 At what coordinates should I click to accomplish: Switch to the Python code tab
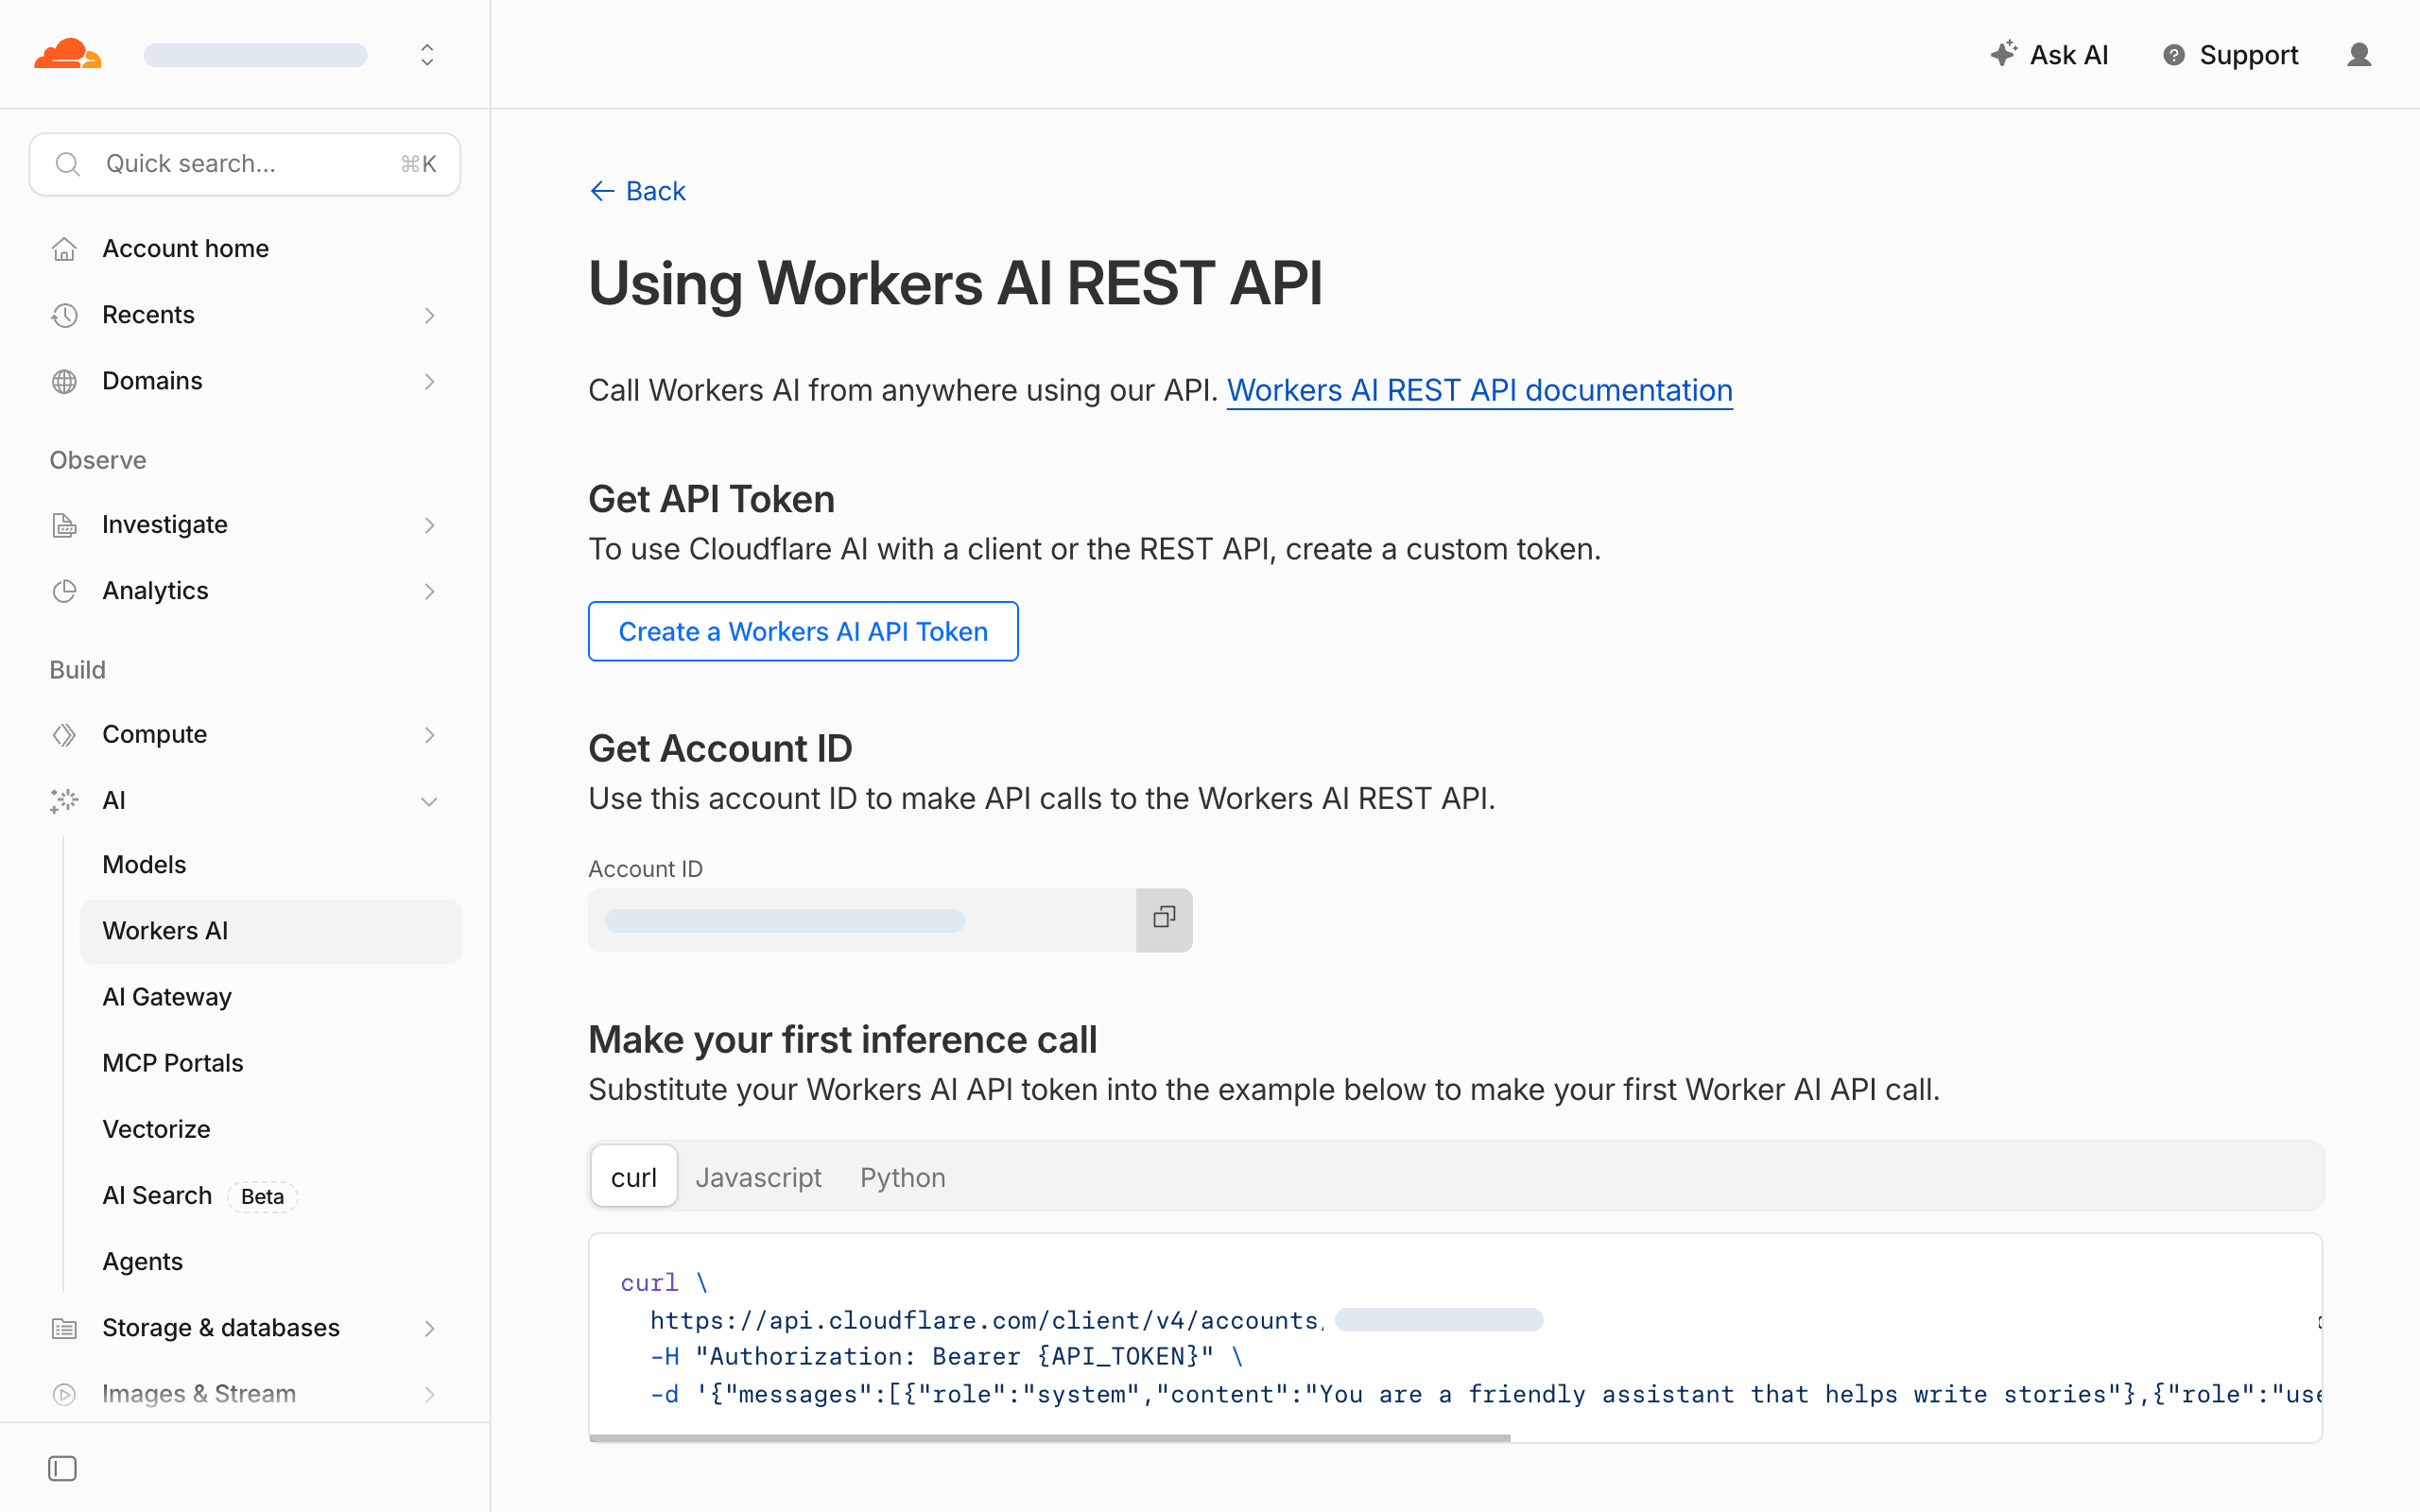point(902,1177)
